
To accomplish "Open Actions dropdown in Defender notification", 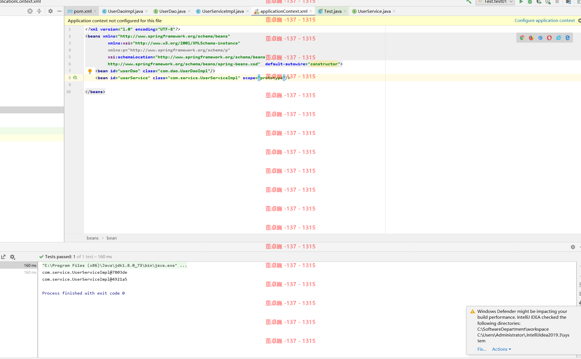I will coord(502,349).
